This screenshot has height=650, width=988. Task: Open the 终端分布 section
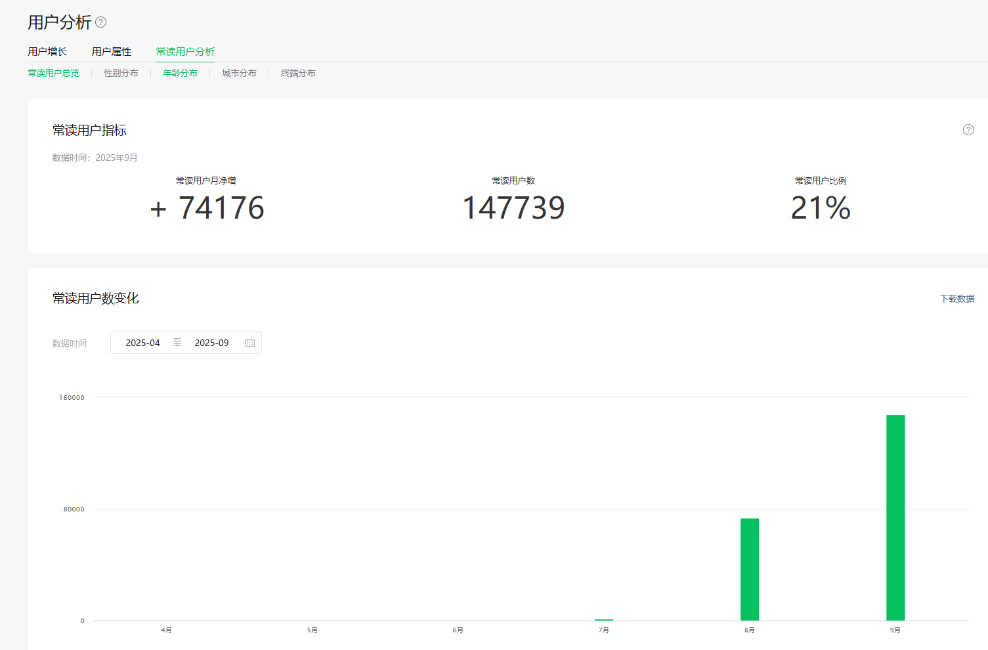tap(298, 73)
